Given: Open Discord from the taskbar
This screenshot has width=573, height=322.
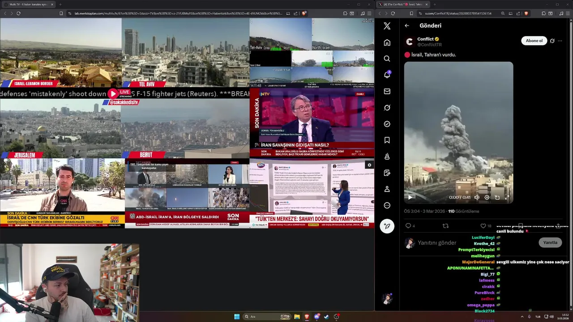Looking at the screenshot, I should coord(316,317).
